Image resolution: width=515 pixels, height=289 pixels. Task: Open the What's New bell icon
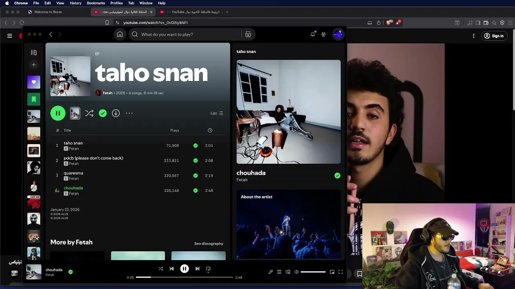313,35
